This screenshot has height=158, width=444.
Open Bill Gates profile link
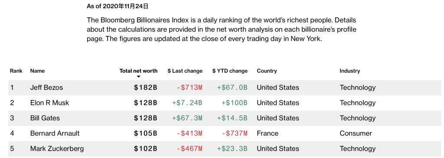pyautogui.click(x=45, y=118)
